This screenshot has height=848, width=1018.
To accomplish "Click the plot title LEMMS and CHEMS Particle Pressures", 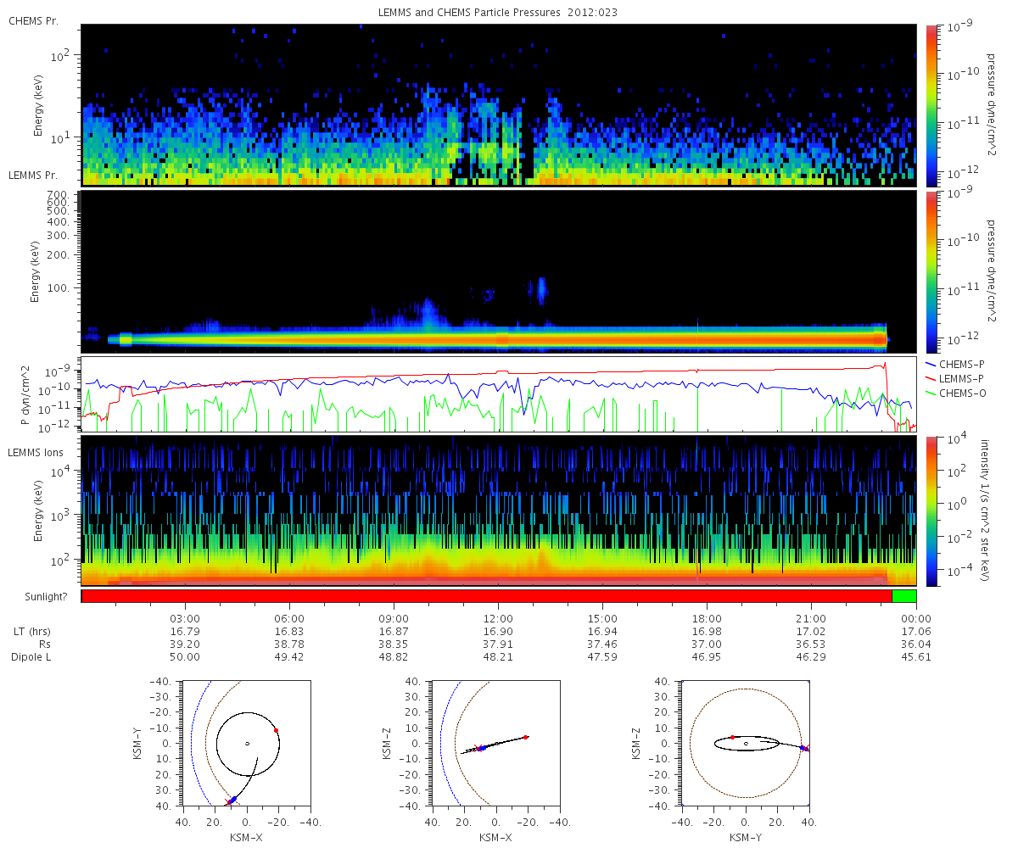I will tap(499, 12).
